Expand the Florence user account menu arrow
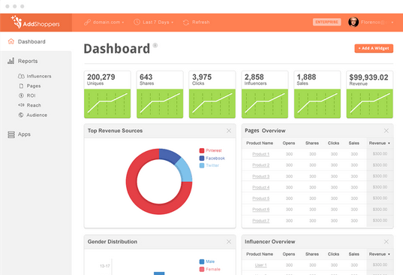Screen dimensions: 403x275 click(392, 23)
